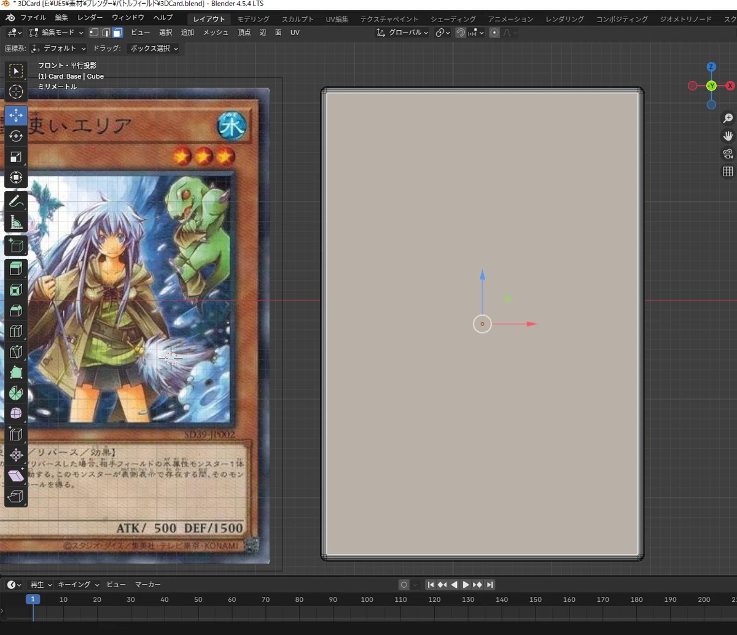Enable face select mode
The height and width of the screenshot is (635, 737).
tap(117, 33)
